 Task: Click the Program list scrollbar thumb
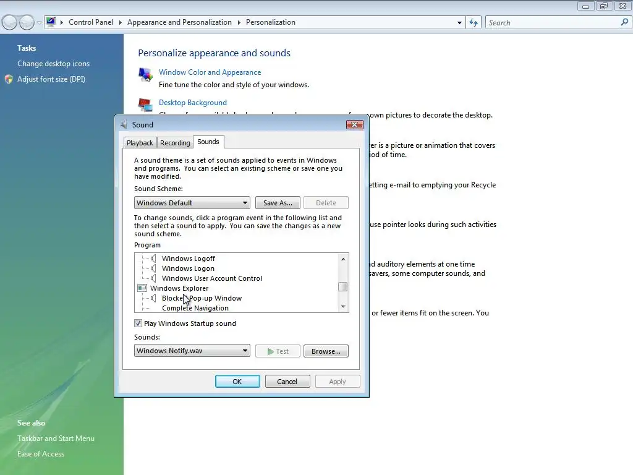(x=342, y=287)
